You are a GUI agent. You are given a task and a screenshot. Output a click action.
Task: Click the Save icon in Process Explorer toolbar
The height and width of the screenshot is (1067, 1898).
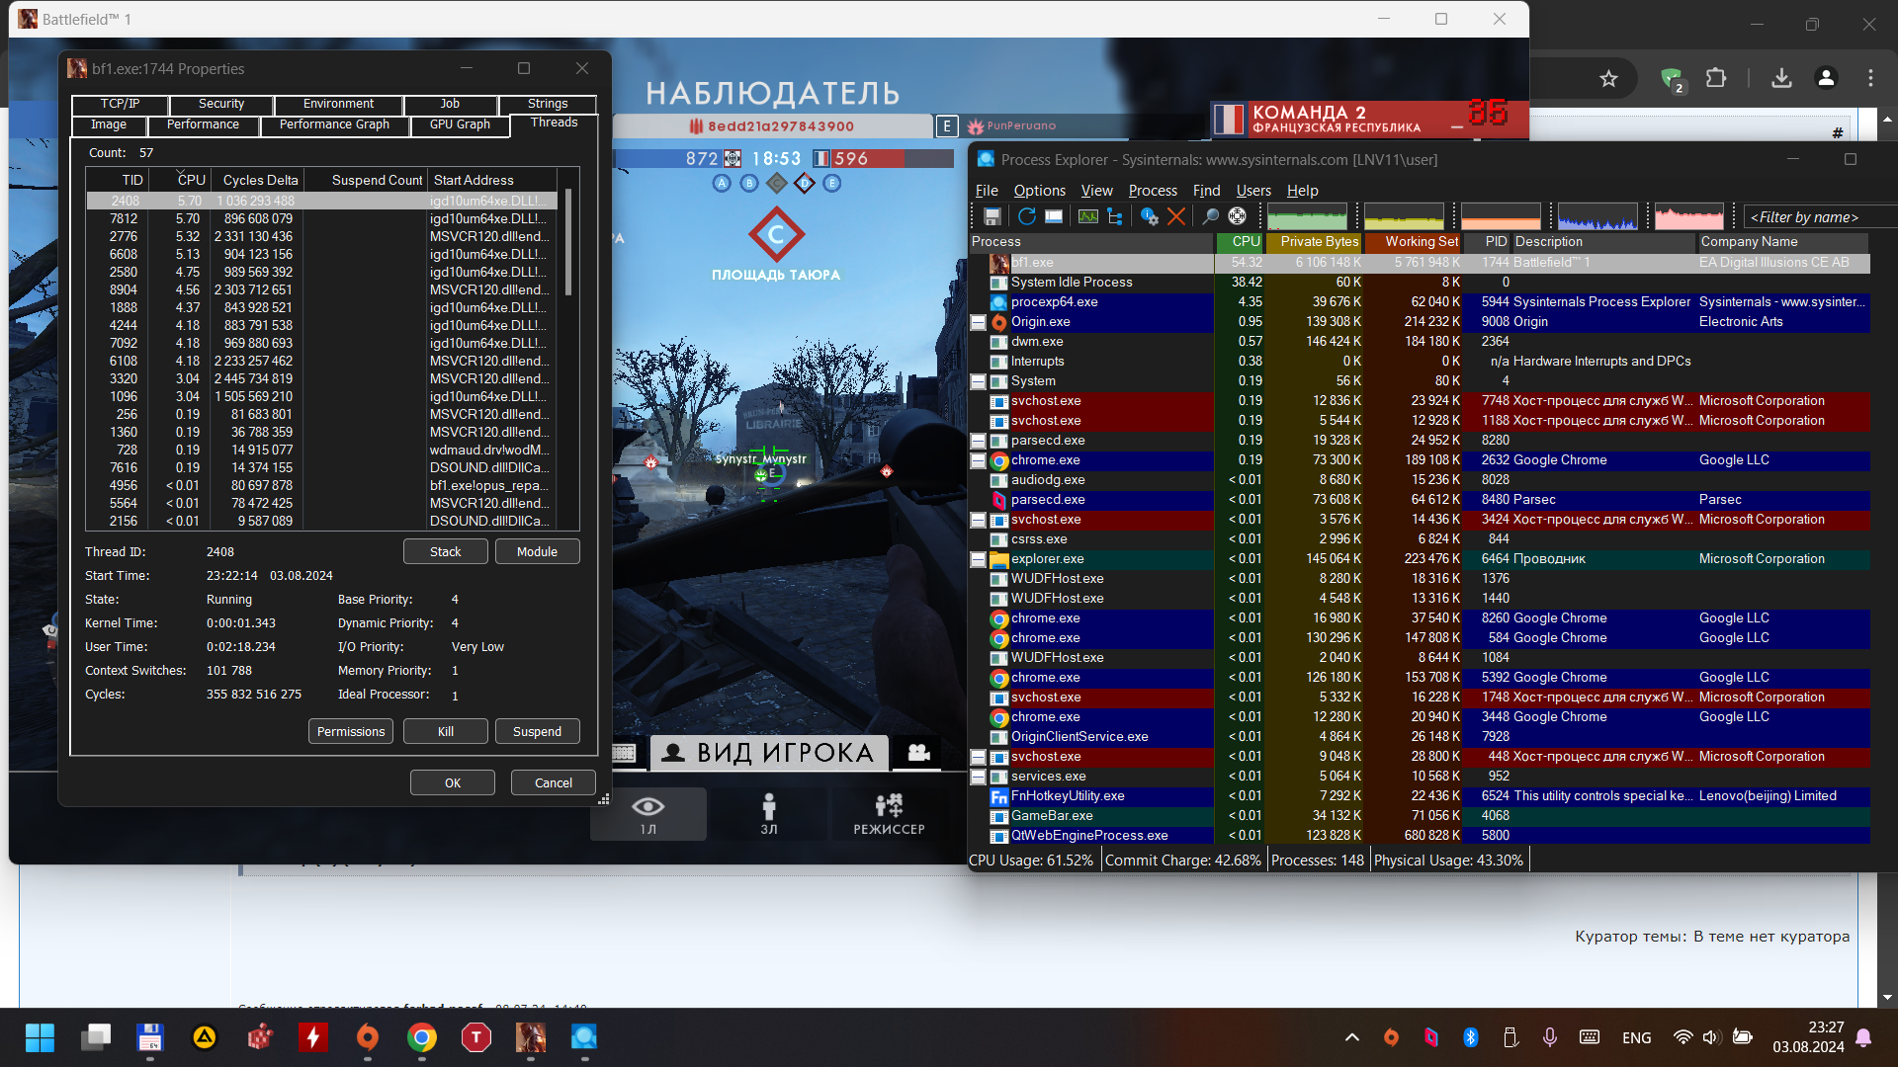point(992,216)
